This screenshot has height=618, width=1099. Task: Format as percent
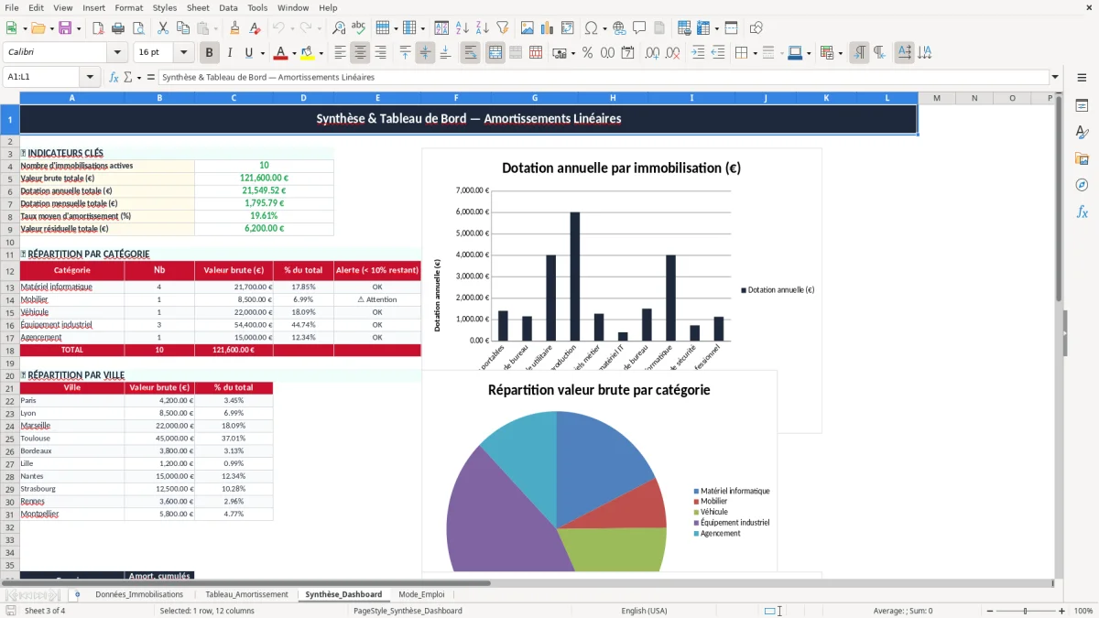pos(587,53)
